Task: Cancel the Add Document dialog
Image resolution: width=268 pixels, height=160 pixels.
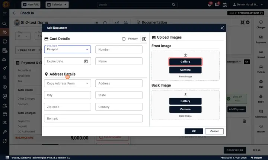Action: coord(214,131)
